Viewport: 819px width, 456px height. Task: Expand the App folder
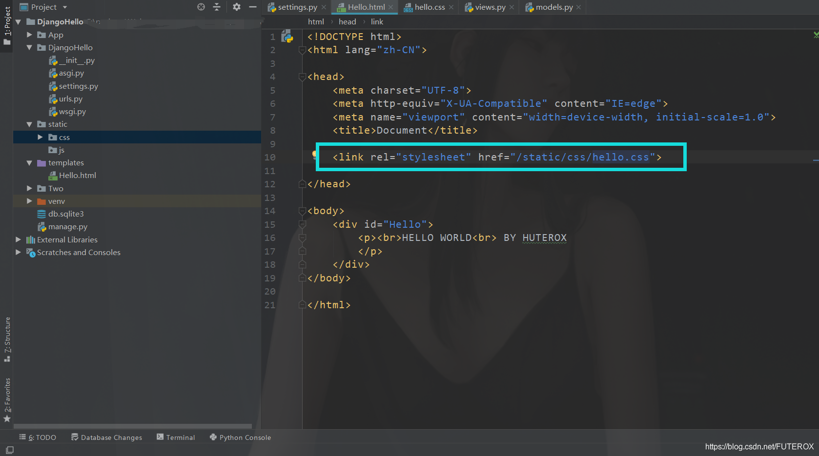(x=29, y=35)
